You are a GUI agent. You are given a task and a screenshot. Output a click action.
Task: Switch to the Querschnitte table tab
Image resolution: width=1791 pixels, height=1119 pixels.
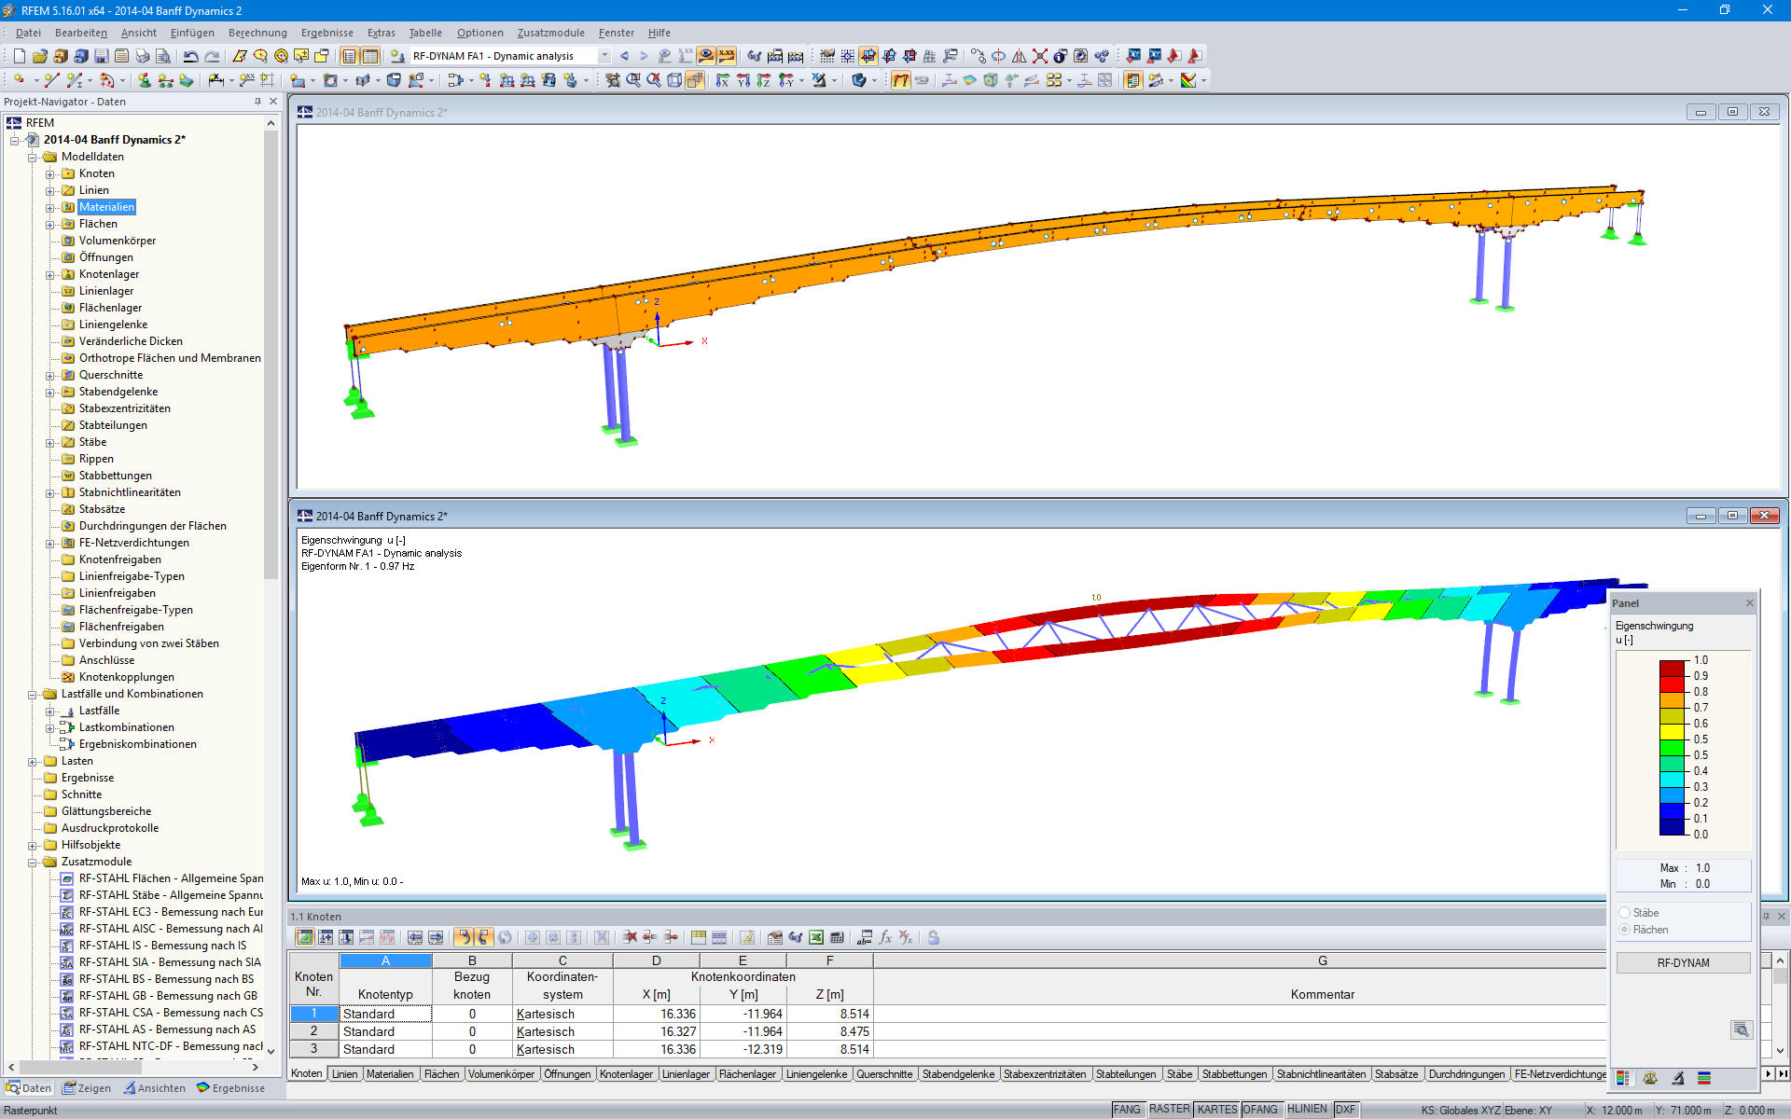pos(885,1073)
